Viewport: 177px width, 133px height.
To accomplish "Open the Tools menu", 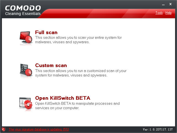I will pyautogui.click(x=159, y=13).
